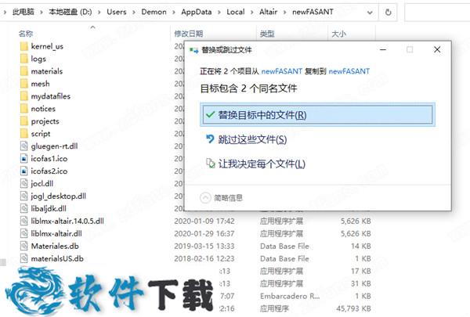Screen dimensions: 470x317
Task: Navigate to 此电脑 in the breadcrumb
Action: tap(23, 12)
